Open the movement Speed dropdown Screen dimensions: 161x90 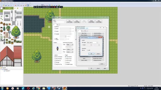coord(70,49)
